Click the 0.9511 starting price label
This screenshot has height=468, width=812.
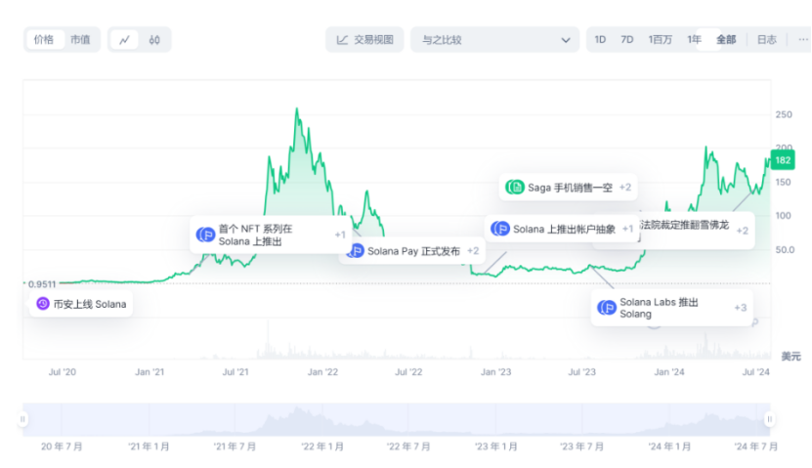(41, 284)
